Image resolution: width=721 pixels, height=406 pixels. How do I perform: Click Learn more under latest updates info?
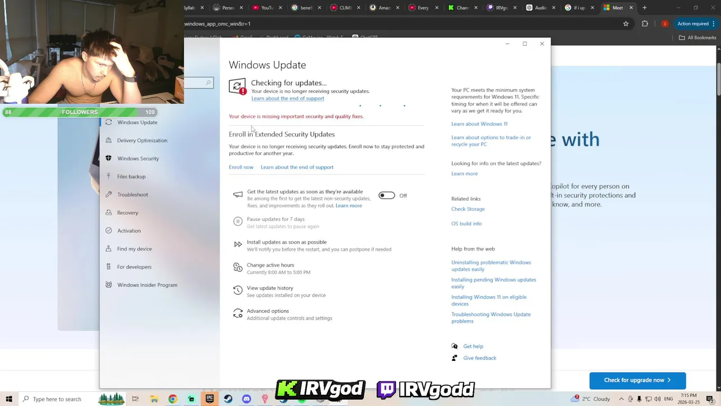click(464, 174)
